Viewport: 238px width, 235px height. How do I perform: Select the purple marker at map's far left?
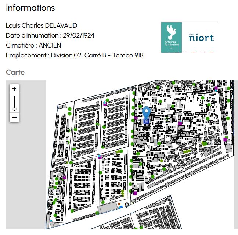[64, 177]
